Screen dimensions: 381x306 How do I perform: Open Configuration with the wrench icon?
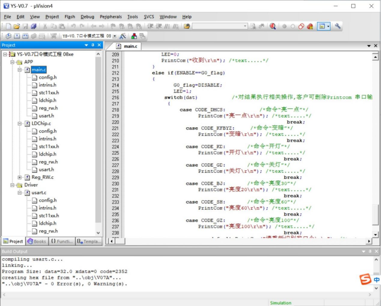338,26
